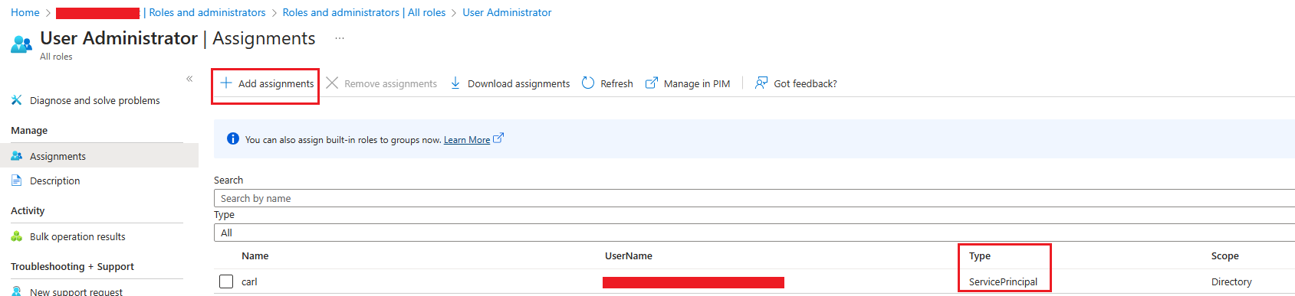Sort by the UserName column header
Image resolution: width=1295 pixels, height=296 pixels.
click(629, 256)
